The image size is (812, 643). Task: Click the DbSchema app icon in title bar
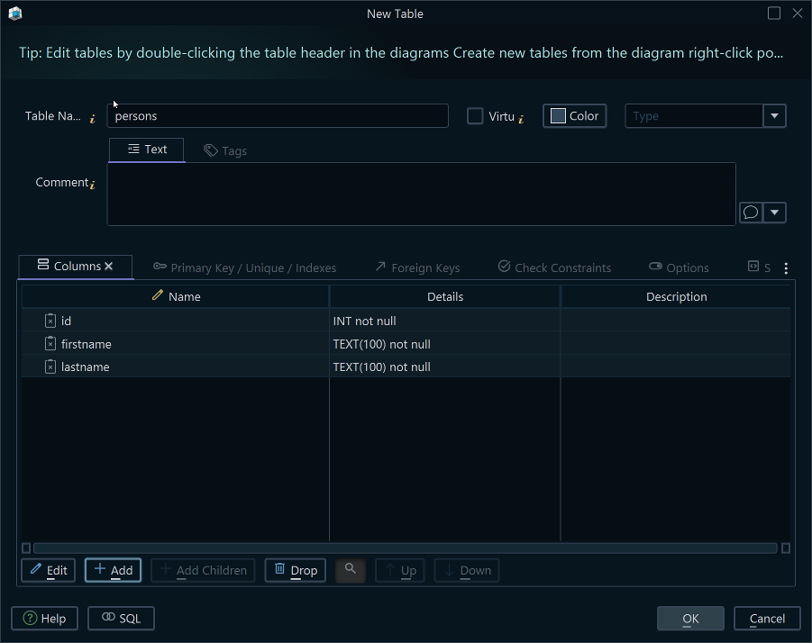(15, 14)
